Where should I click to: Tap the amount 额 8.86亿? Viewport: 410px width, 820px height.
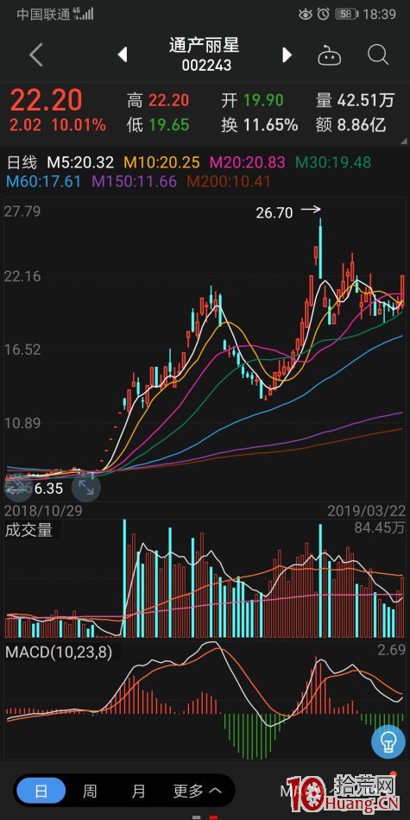[350, 125]
